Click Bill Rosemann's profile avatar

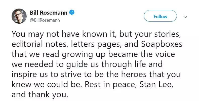(18, 16)
